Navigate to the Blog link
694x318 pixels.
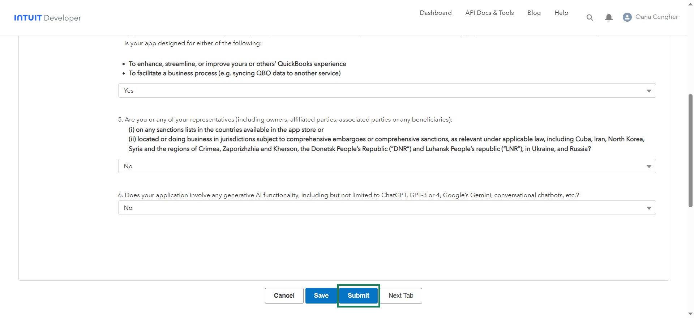pos(534,13)
